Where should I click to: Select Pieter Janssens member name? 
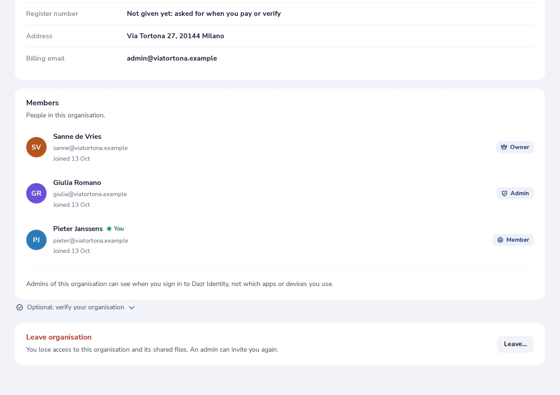78,229
